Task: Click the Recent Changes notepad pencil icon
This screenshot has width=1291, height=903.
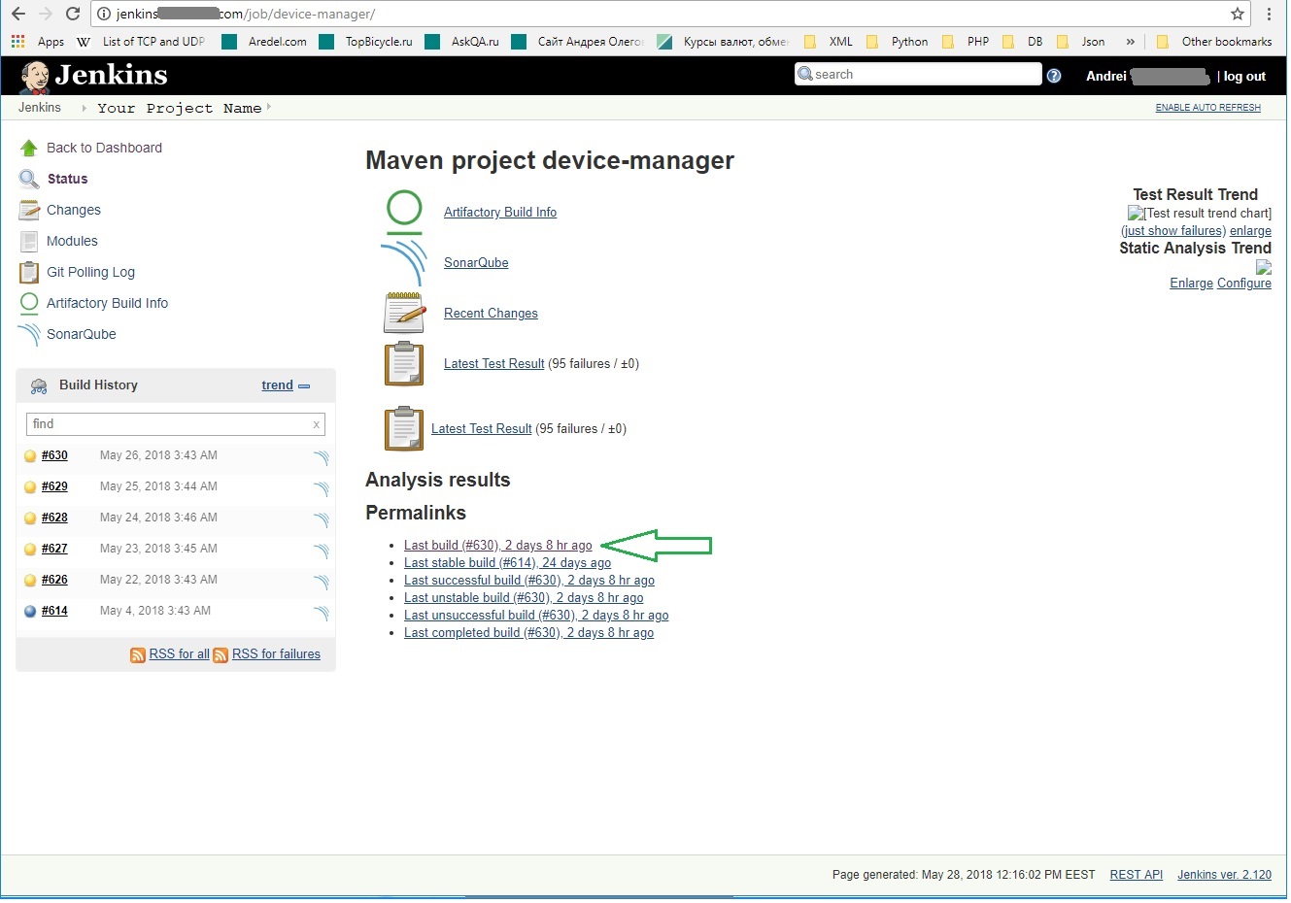Action: tap(404, 313)
